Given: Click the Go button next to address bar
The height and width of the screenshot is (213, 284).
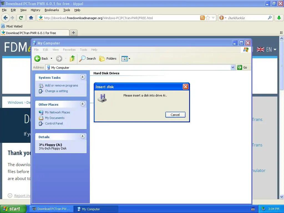Looking at the screenshot, I should (242, 67).
